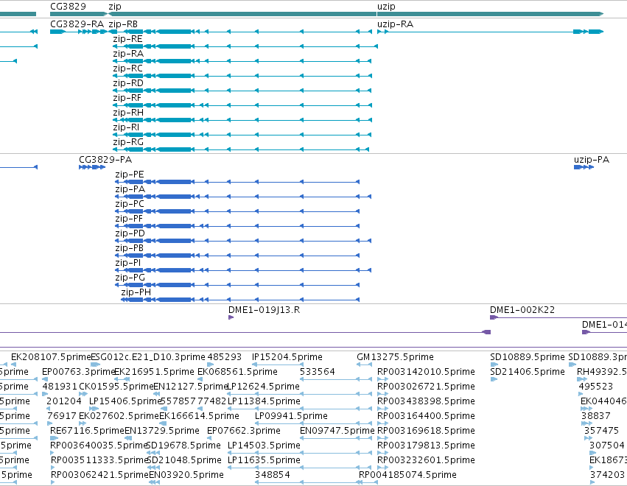
Task: Click the SD19678.5prime EST label
Action: [184, 445]
